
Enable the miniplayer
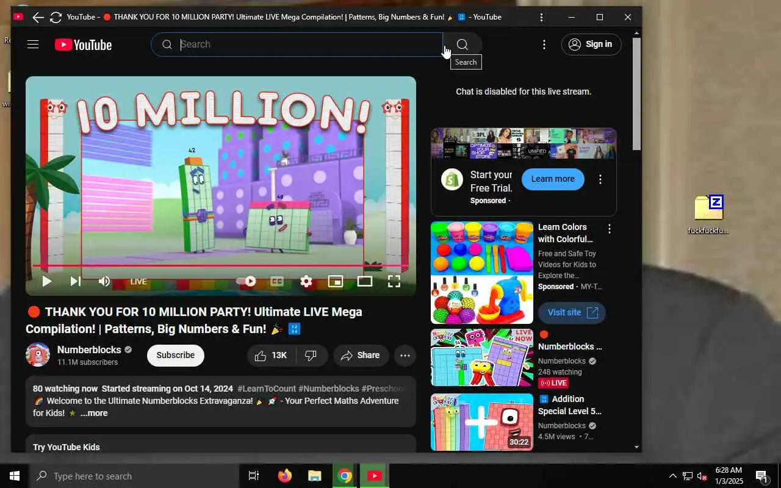pos(336,281)
